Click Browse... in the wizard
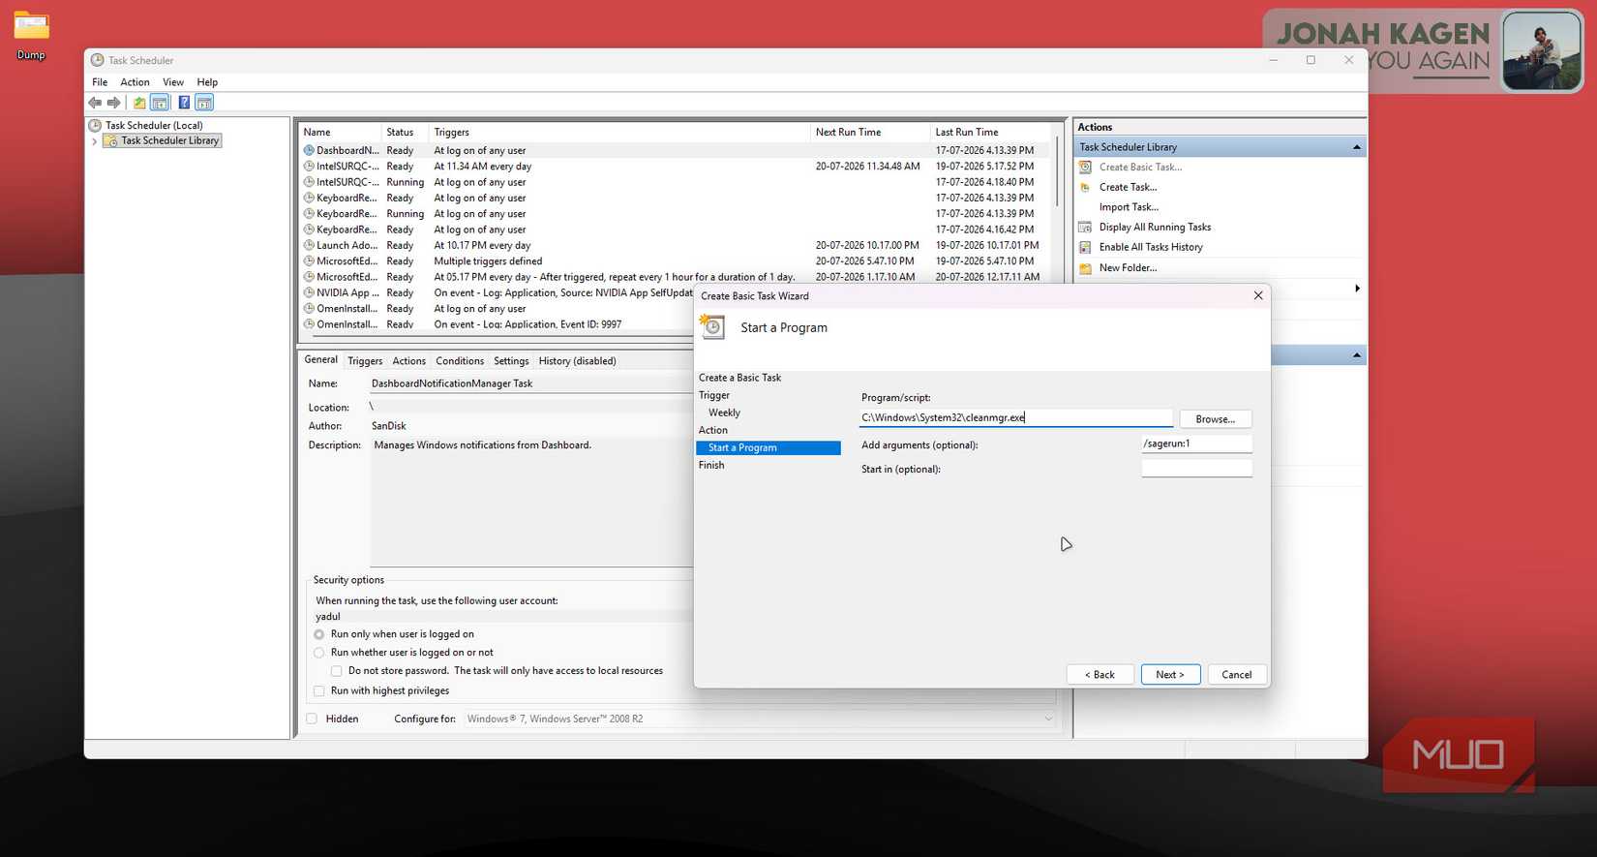1597x857 pixels. (x=1215, y=419)
